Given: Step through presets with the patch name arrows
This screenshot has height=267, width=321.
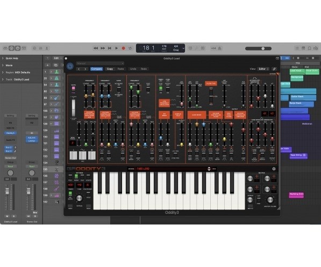Looking at the screenshot, I should click(x=209, y=169).
